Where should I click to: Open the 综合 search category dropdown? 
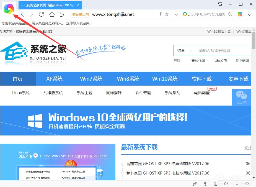[185, 50]
